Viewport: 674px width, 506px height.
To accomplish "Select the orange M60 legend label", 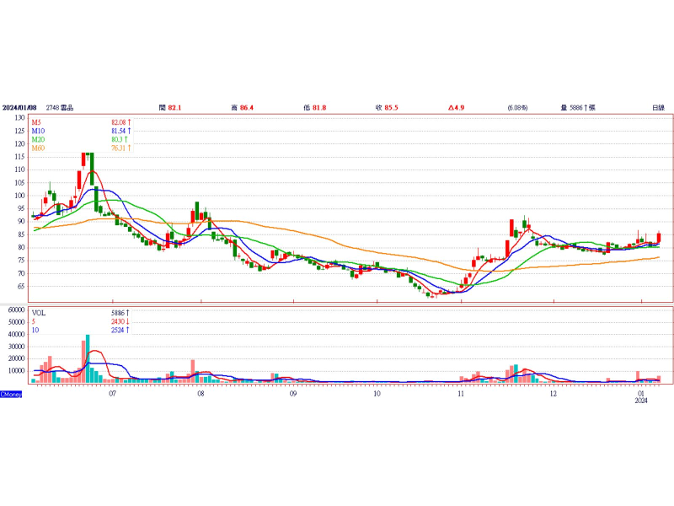I will pos(38,148).
